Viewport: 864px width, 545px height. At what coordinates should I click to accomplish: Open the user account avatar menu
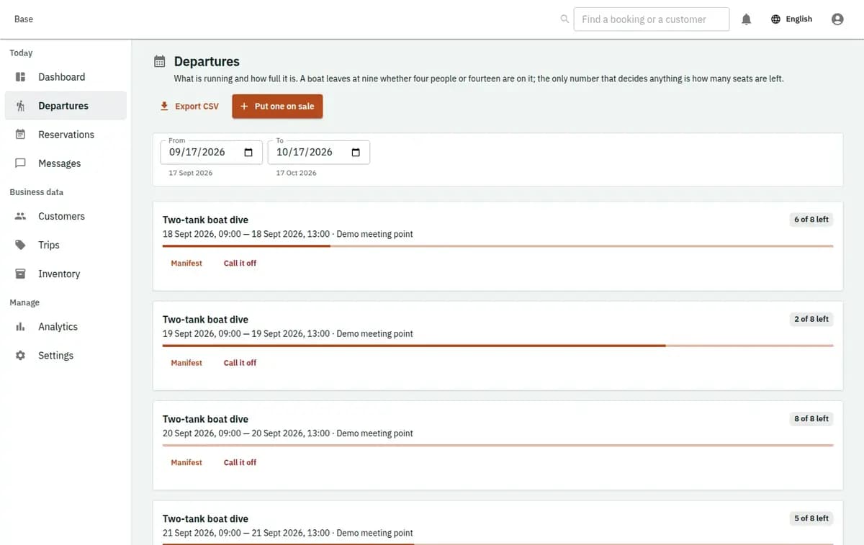[837, 19]
